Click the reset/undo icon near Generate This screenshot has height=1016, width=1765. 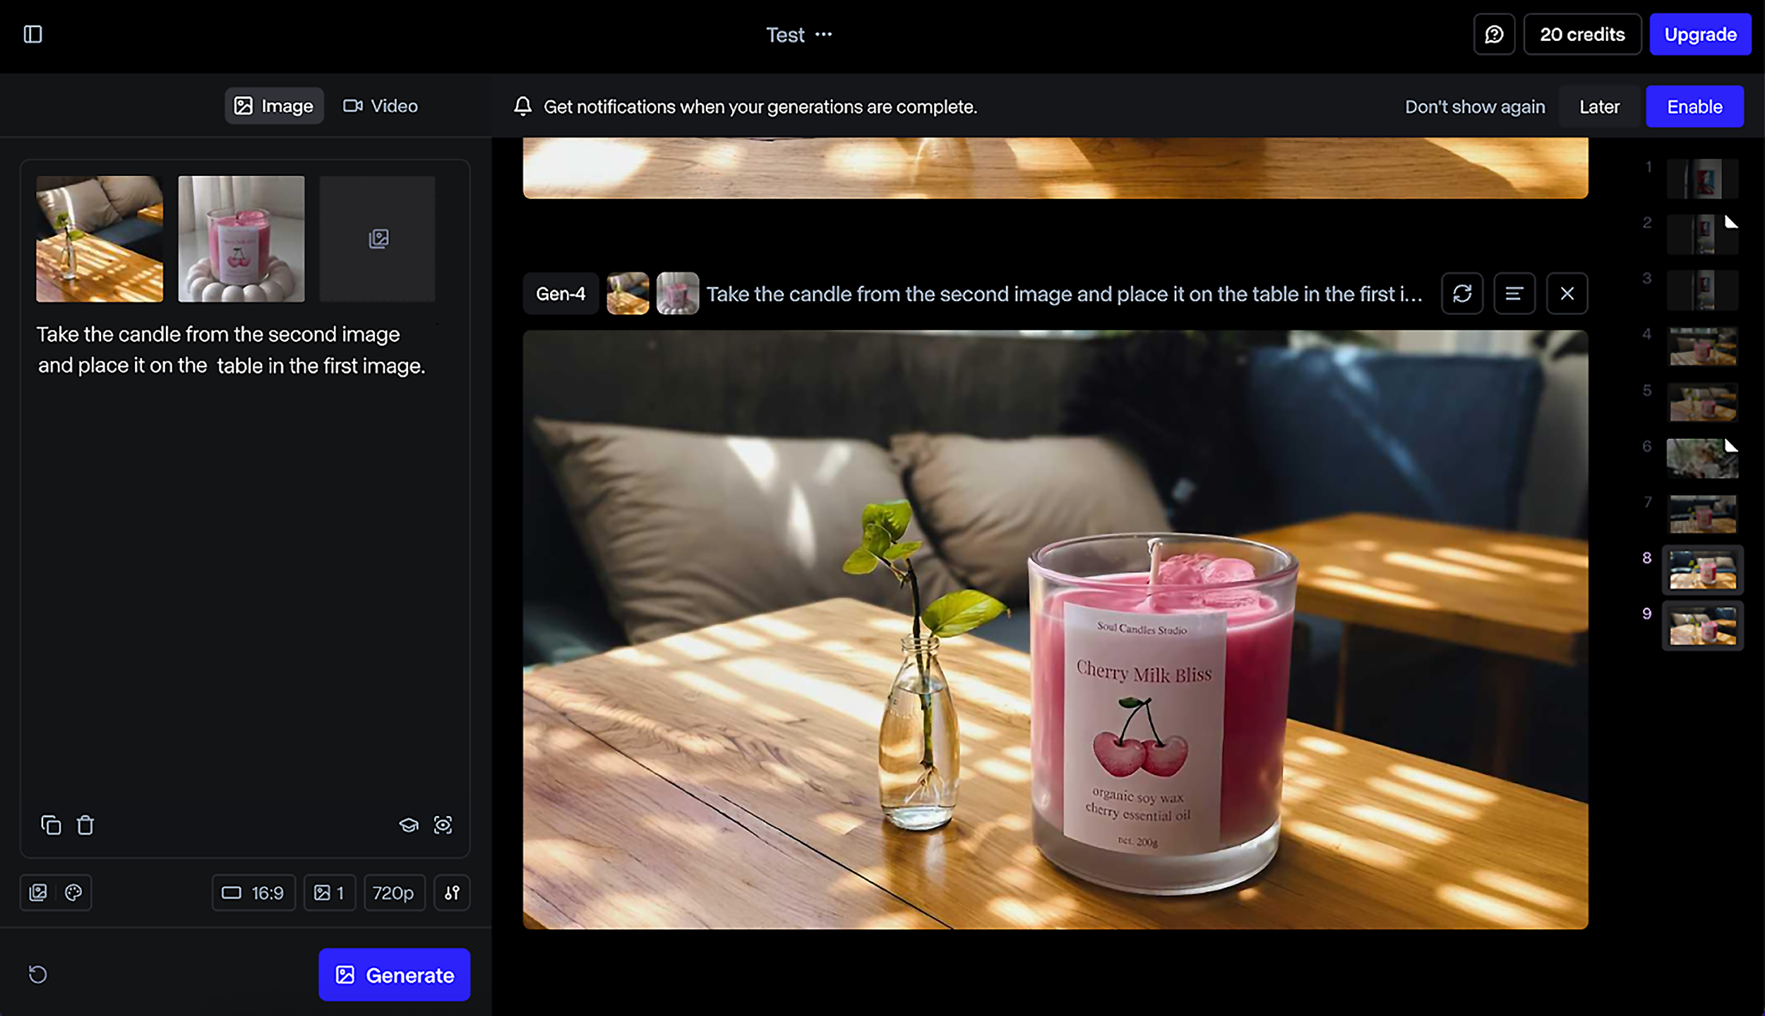(37, 974)
